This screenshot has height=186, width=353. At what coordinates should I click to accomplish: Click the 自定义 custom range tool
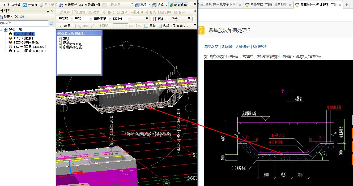coord(180,26)
